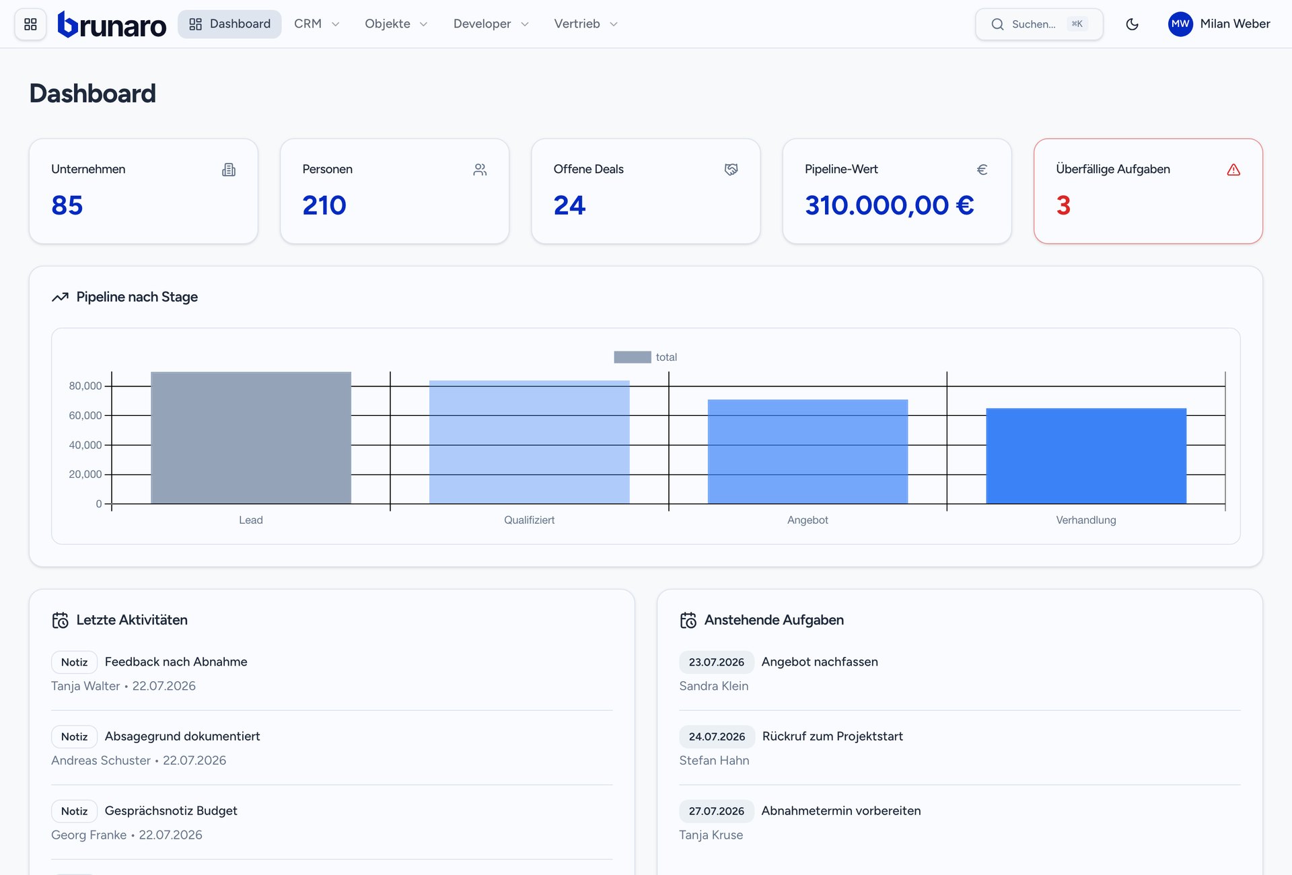Click the euro icon on Pipeline-Wert card
Image resolution: width=1292 pixels, height=875 pixels.
(x=982, y=170)
